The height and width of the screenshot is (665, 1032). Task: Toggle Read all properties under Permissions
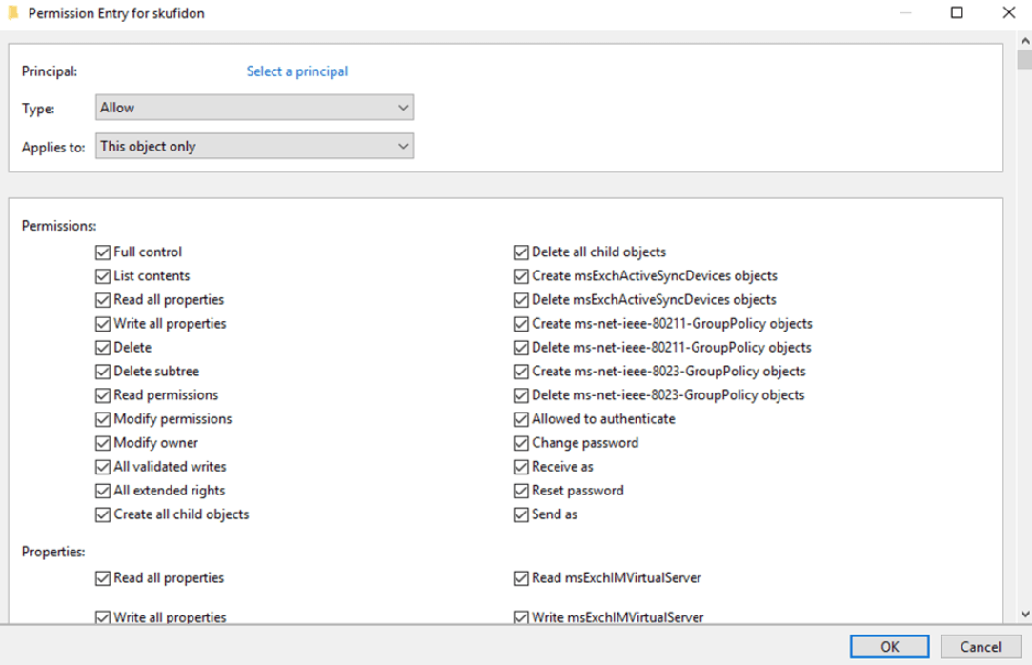(x=103, y=300)
